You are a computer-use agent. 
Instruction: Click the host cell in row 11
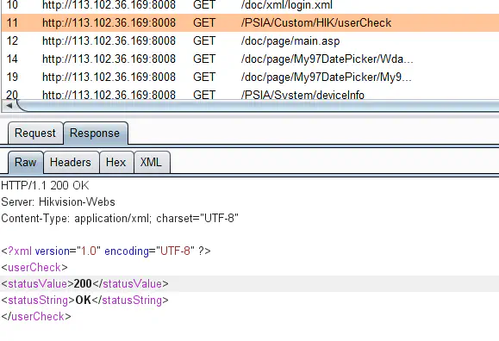tap(109, 23)
